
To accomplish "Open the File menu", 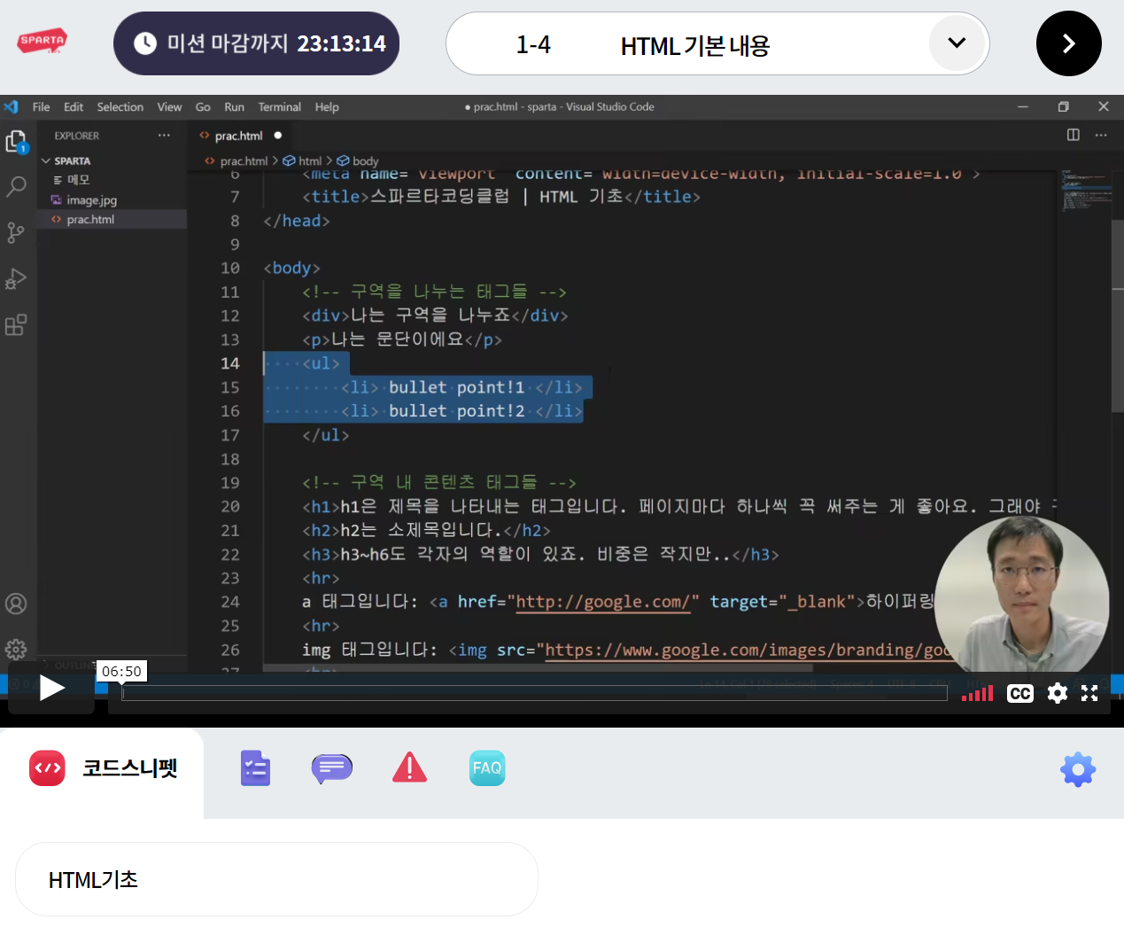I will point(42,107).
